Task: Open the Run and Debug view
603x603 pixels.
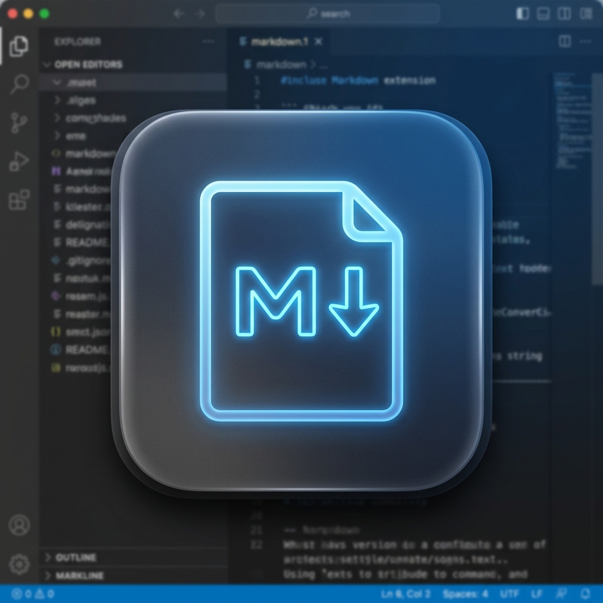Action: (x=19, y=161)
